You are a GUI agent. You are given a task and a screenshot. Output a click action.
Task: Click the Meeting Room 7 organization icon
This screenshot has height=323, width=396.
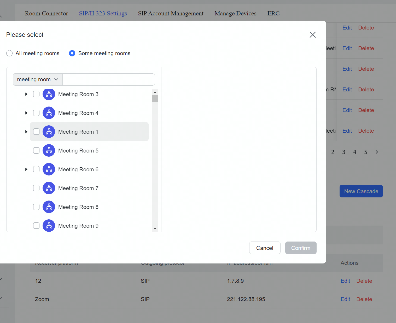coord(49,188)
